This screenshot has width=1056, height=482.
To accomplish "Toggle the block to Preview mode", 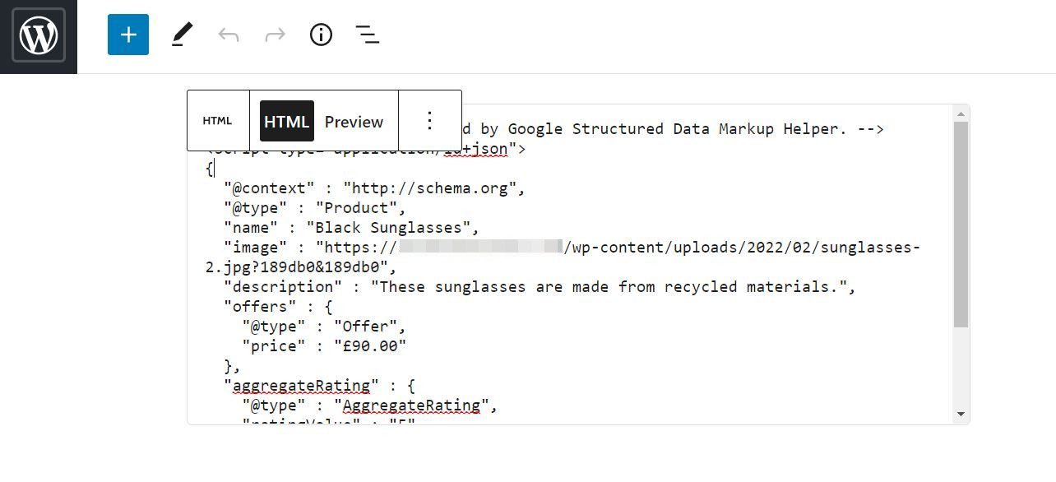I will click(354, 122).
